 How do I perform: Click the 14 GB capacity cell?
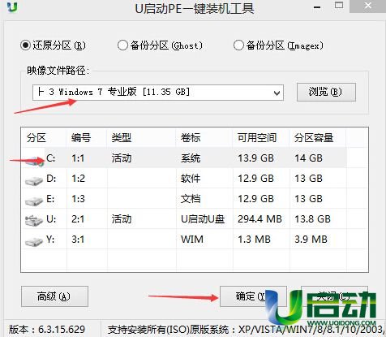point(308,158)
